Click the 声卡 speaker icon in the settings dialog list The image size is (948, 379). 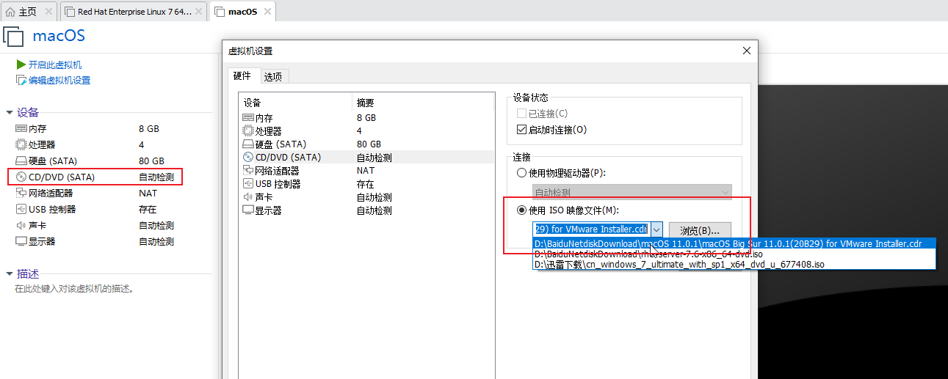(x=248, y=197)
